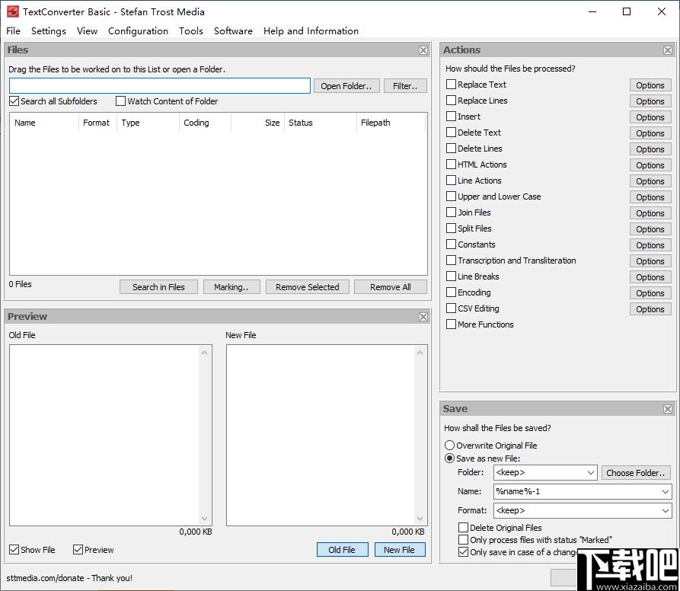Click the New File button
Image resolution: width=680 pixels, height=591 pixels.
click(400, 550)
